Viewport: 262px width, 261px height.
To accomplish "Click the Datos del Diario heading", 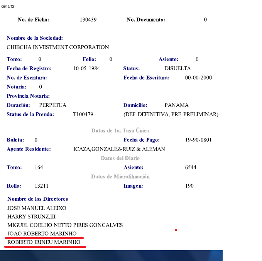I will coord(120,158).
